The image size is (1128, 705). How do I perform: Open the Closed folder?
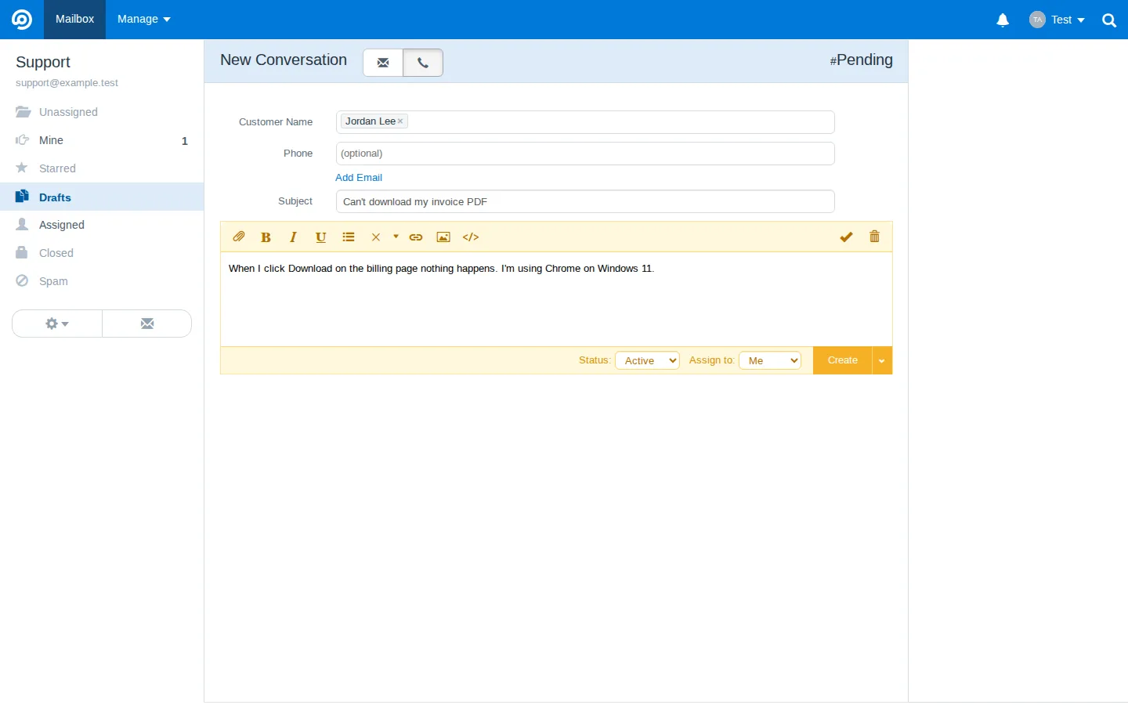coord(102,253)
